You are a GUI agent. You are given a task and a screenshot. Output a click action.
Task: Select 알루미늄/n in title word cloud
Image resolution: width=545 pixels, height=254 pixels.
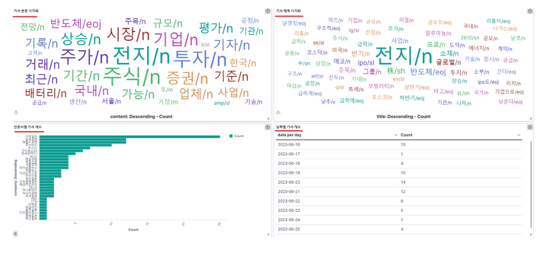coord(438,33)
